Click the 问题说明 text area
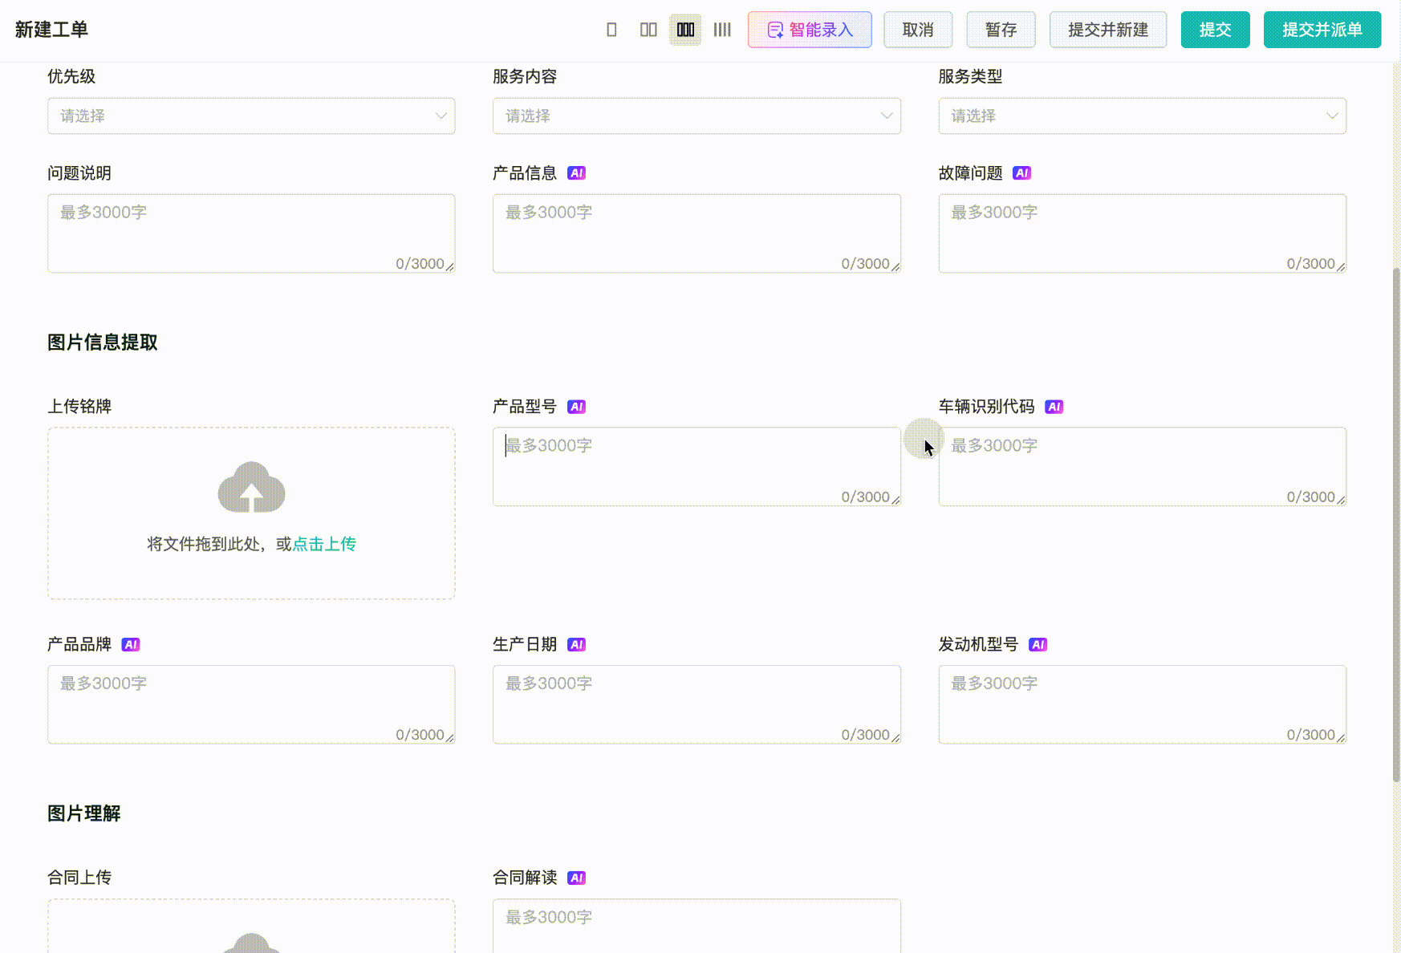Image resolution: width=1401 pixels, height=953 pixels. tap(251, 233)
